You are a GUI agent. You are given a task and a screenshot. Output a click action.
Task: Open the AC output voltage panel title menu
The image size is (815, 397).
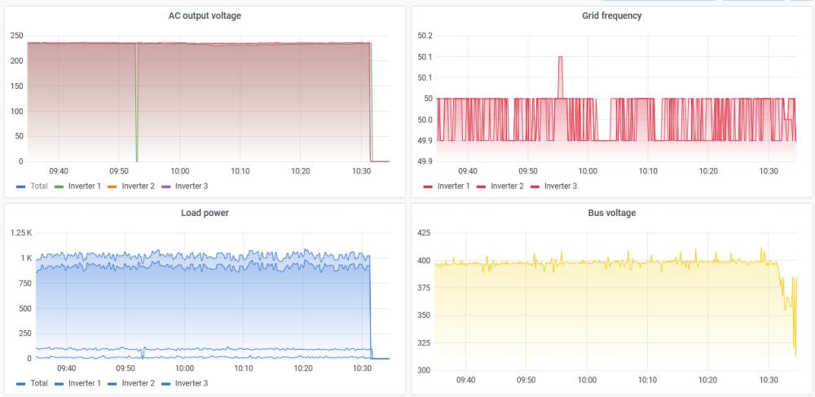click(205, 15)
